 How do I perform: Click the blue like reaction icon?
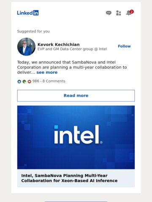point(19,81)
